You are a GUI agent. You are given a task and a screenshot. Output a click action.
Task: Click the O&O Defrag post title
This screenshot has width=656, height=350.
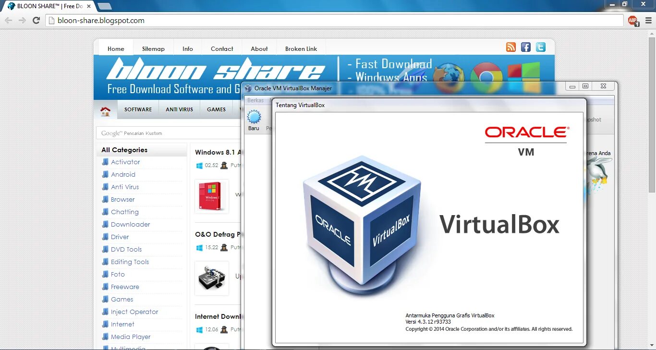(x=218, y=234)
